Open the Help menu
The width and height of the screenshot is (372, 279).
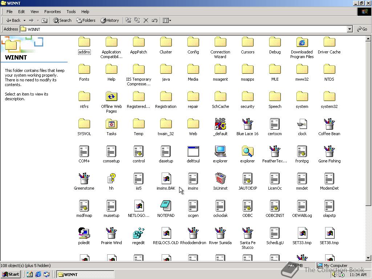[x=85, y=12]
